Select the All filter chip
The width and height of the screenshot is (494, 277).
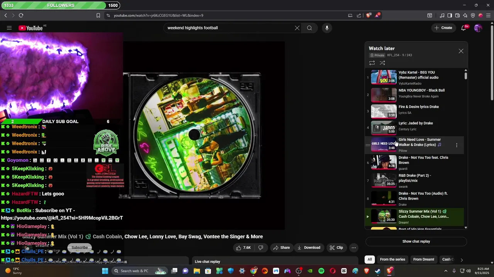370,260
